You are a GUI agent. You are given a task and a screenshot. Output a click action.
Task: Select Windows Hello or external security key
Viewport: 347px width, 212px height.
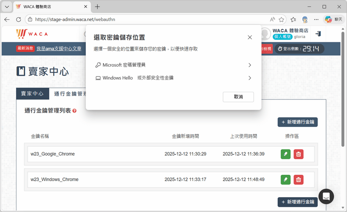coord(173,78)
